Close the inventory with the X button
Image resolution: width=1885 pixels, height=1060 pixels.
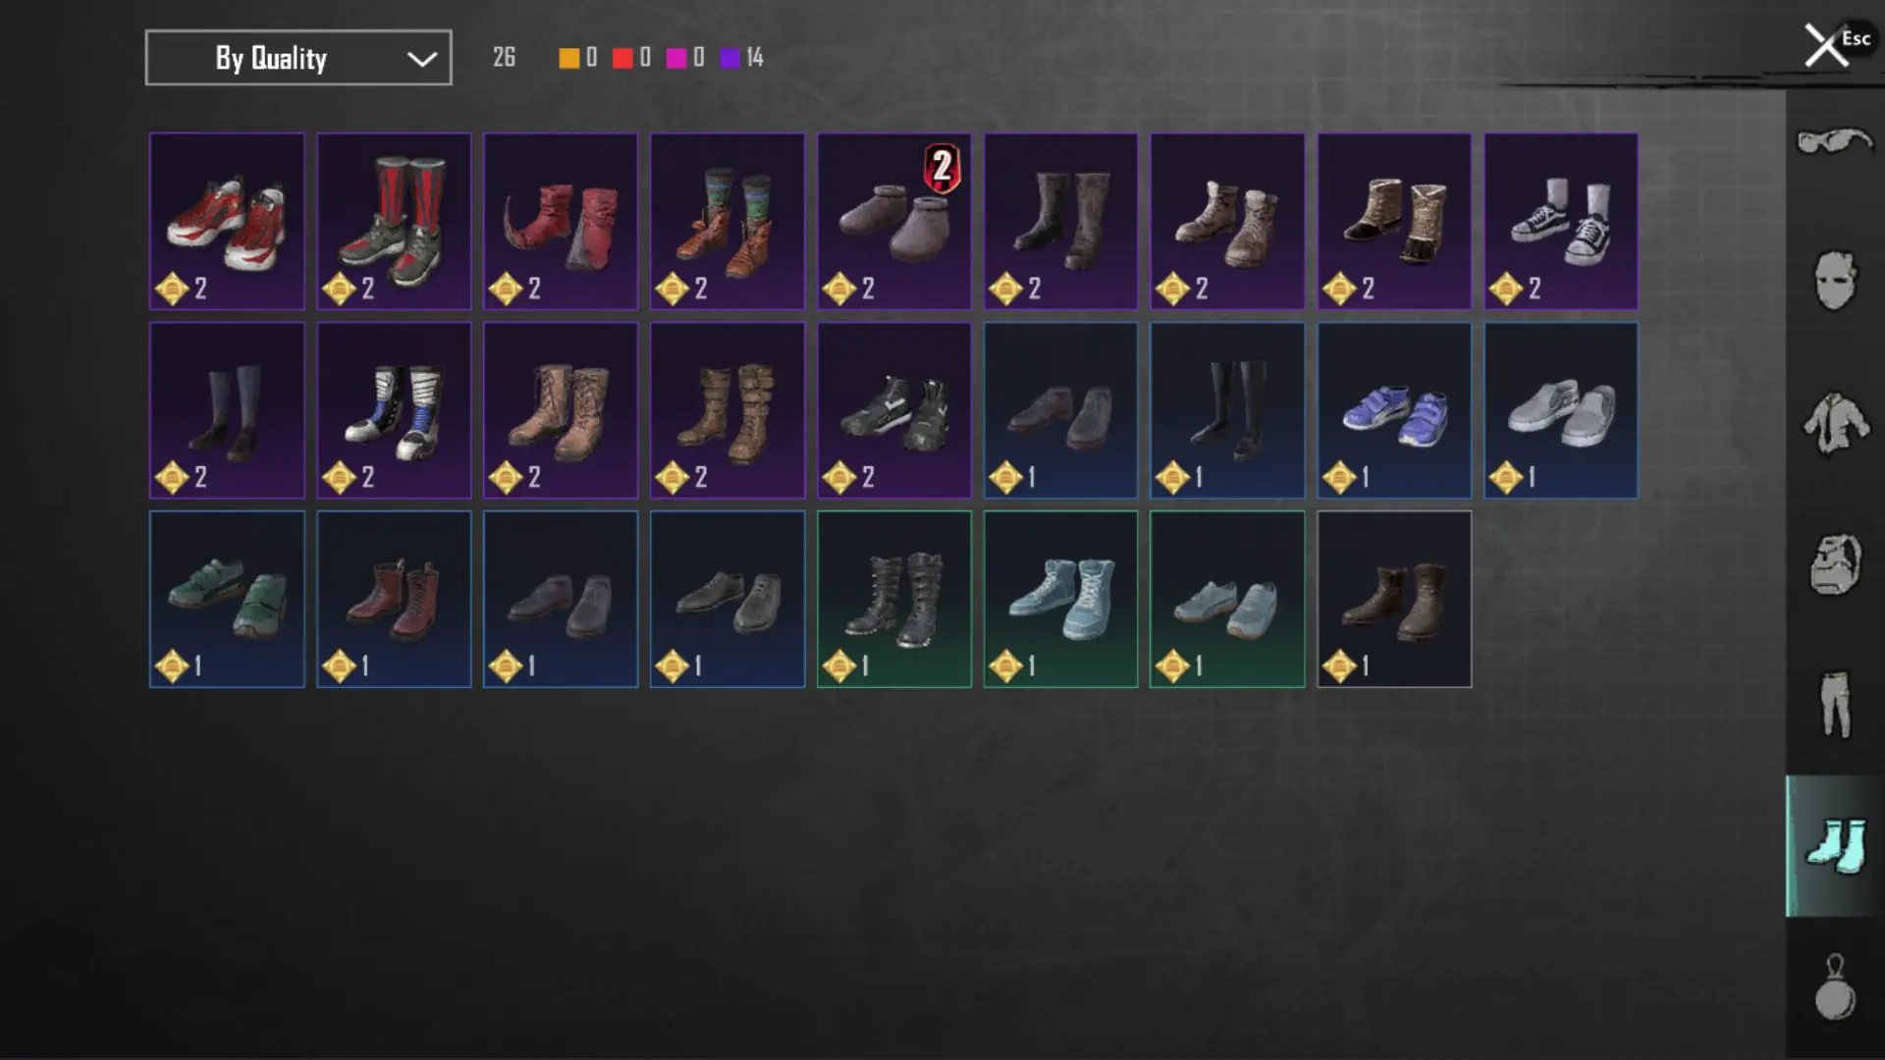point(1826,45)
